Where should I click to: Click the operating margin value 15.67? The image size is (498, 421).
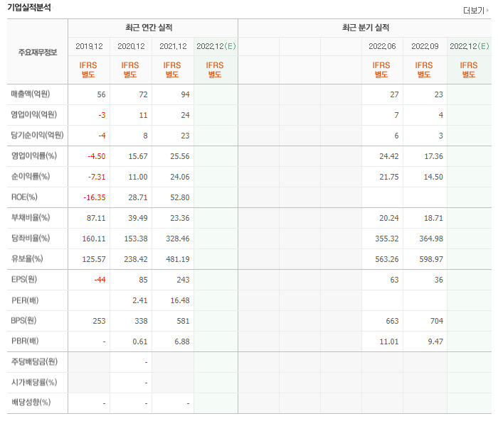(138, 156)
